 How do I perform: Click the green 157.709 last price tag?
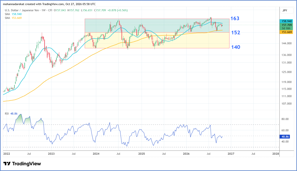(286, 25)
